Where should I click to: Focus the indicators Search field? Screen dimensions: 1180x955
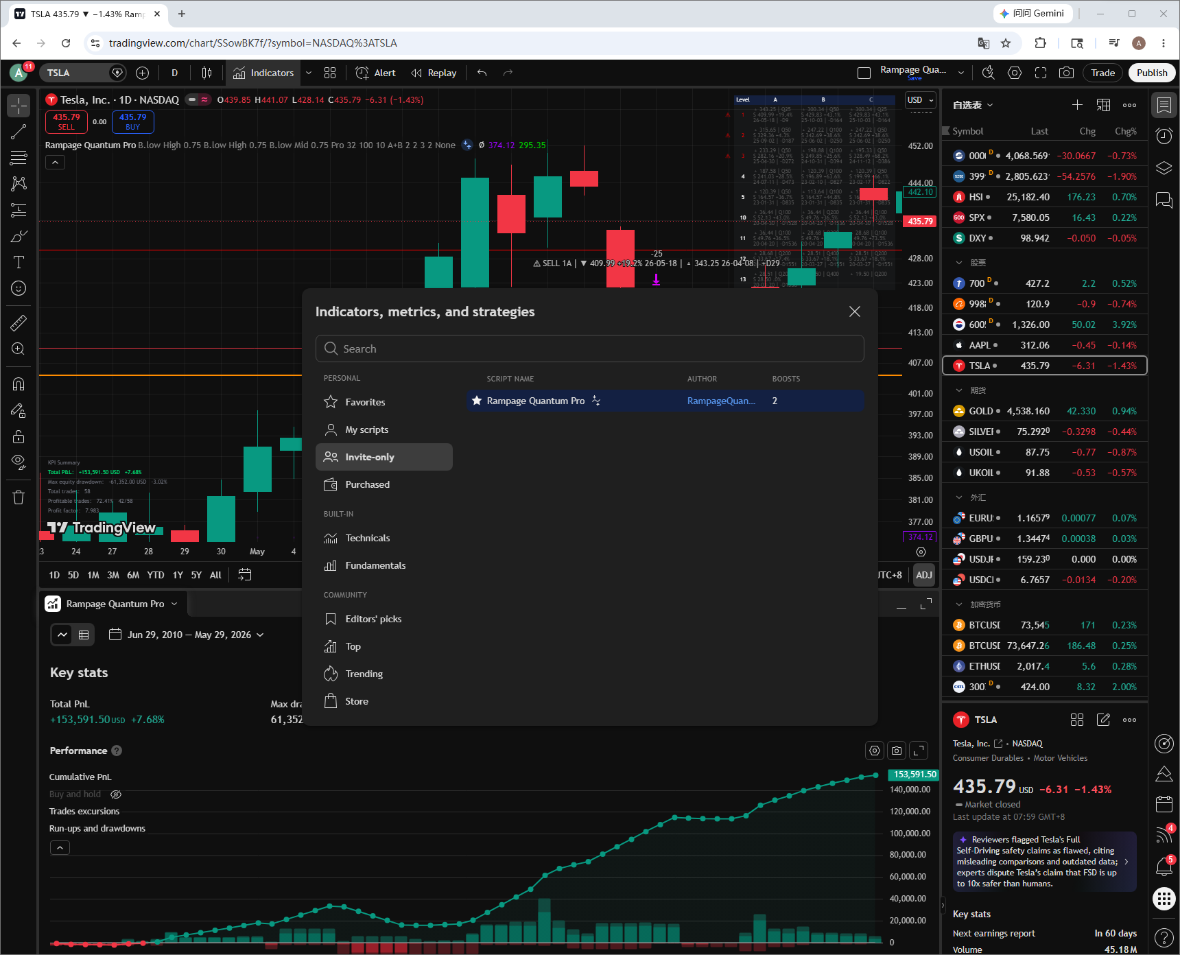coord(590,349)
